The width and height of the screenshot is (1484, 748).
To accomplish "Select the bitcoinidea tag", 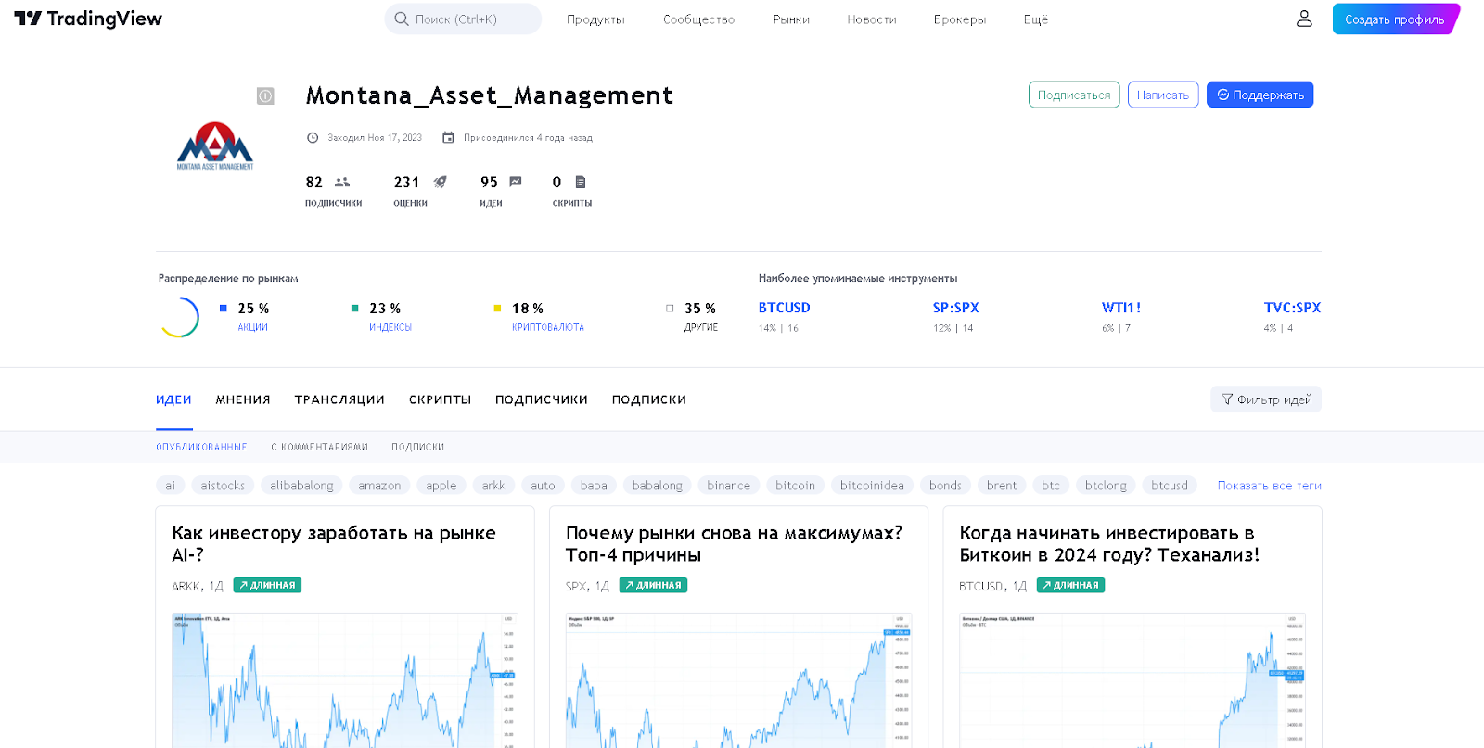I will [872, 485].
